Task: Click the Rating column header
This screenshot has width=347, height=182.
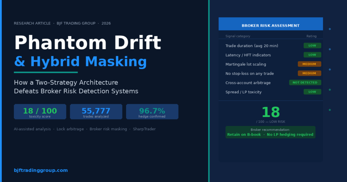Action: pyautogui.click(x=311, y=36)
